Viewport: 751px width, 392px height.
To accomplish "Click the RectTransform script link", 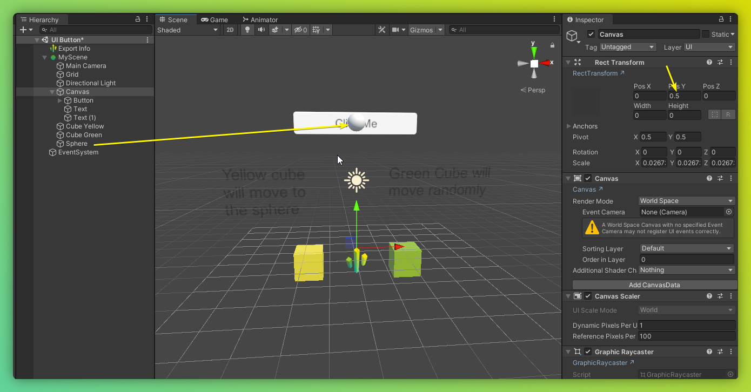I will pos(595,73).
